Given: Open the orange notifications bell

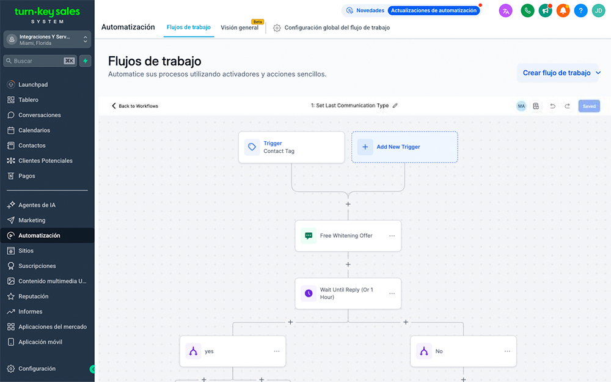Looking at the screenshot, I should 563,11.
